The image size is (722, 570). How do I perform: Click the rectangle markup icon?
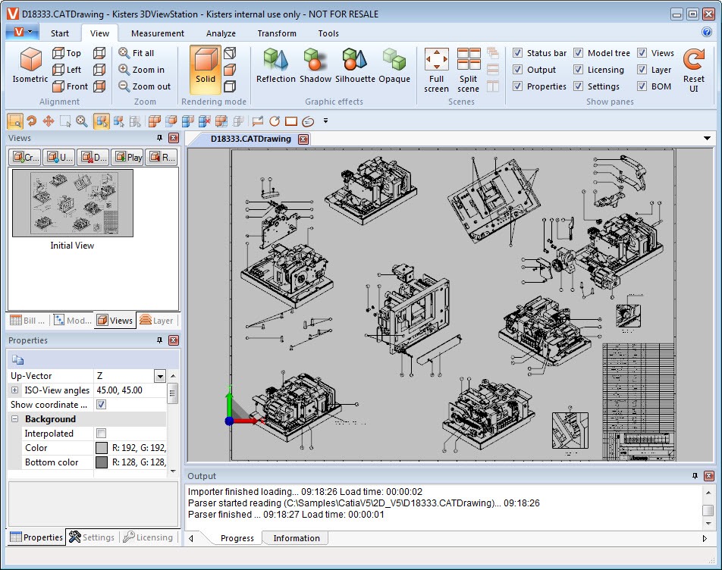point(291,121)
